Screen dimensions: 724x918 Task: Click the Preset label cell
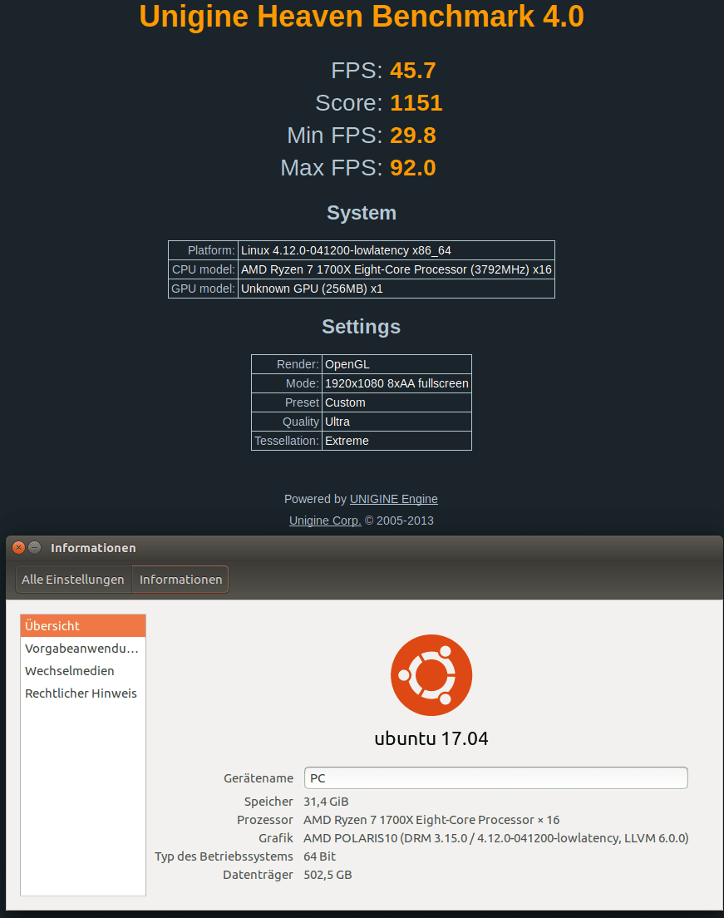[287, 402]
